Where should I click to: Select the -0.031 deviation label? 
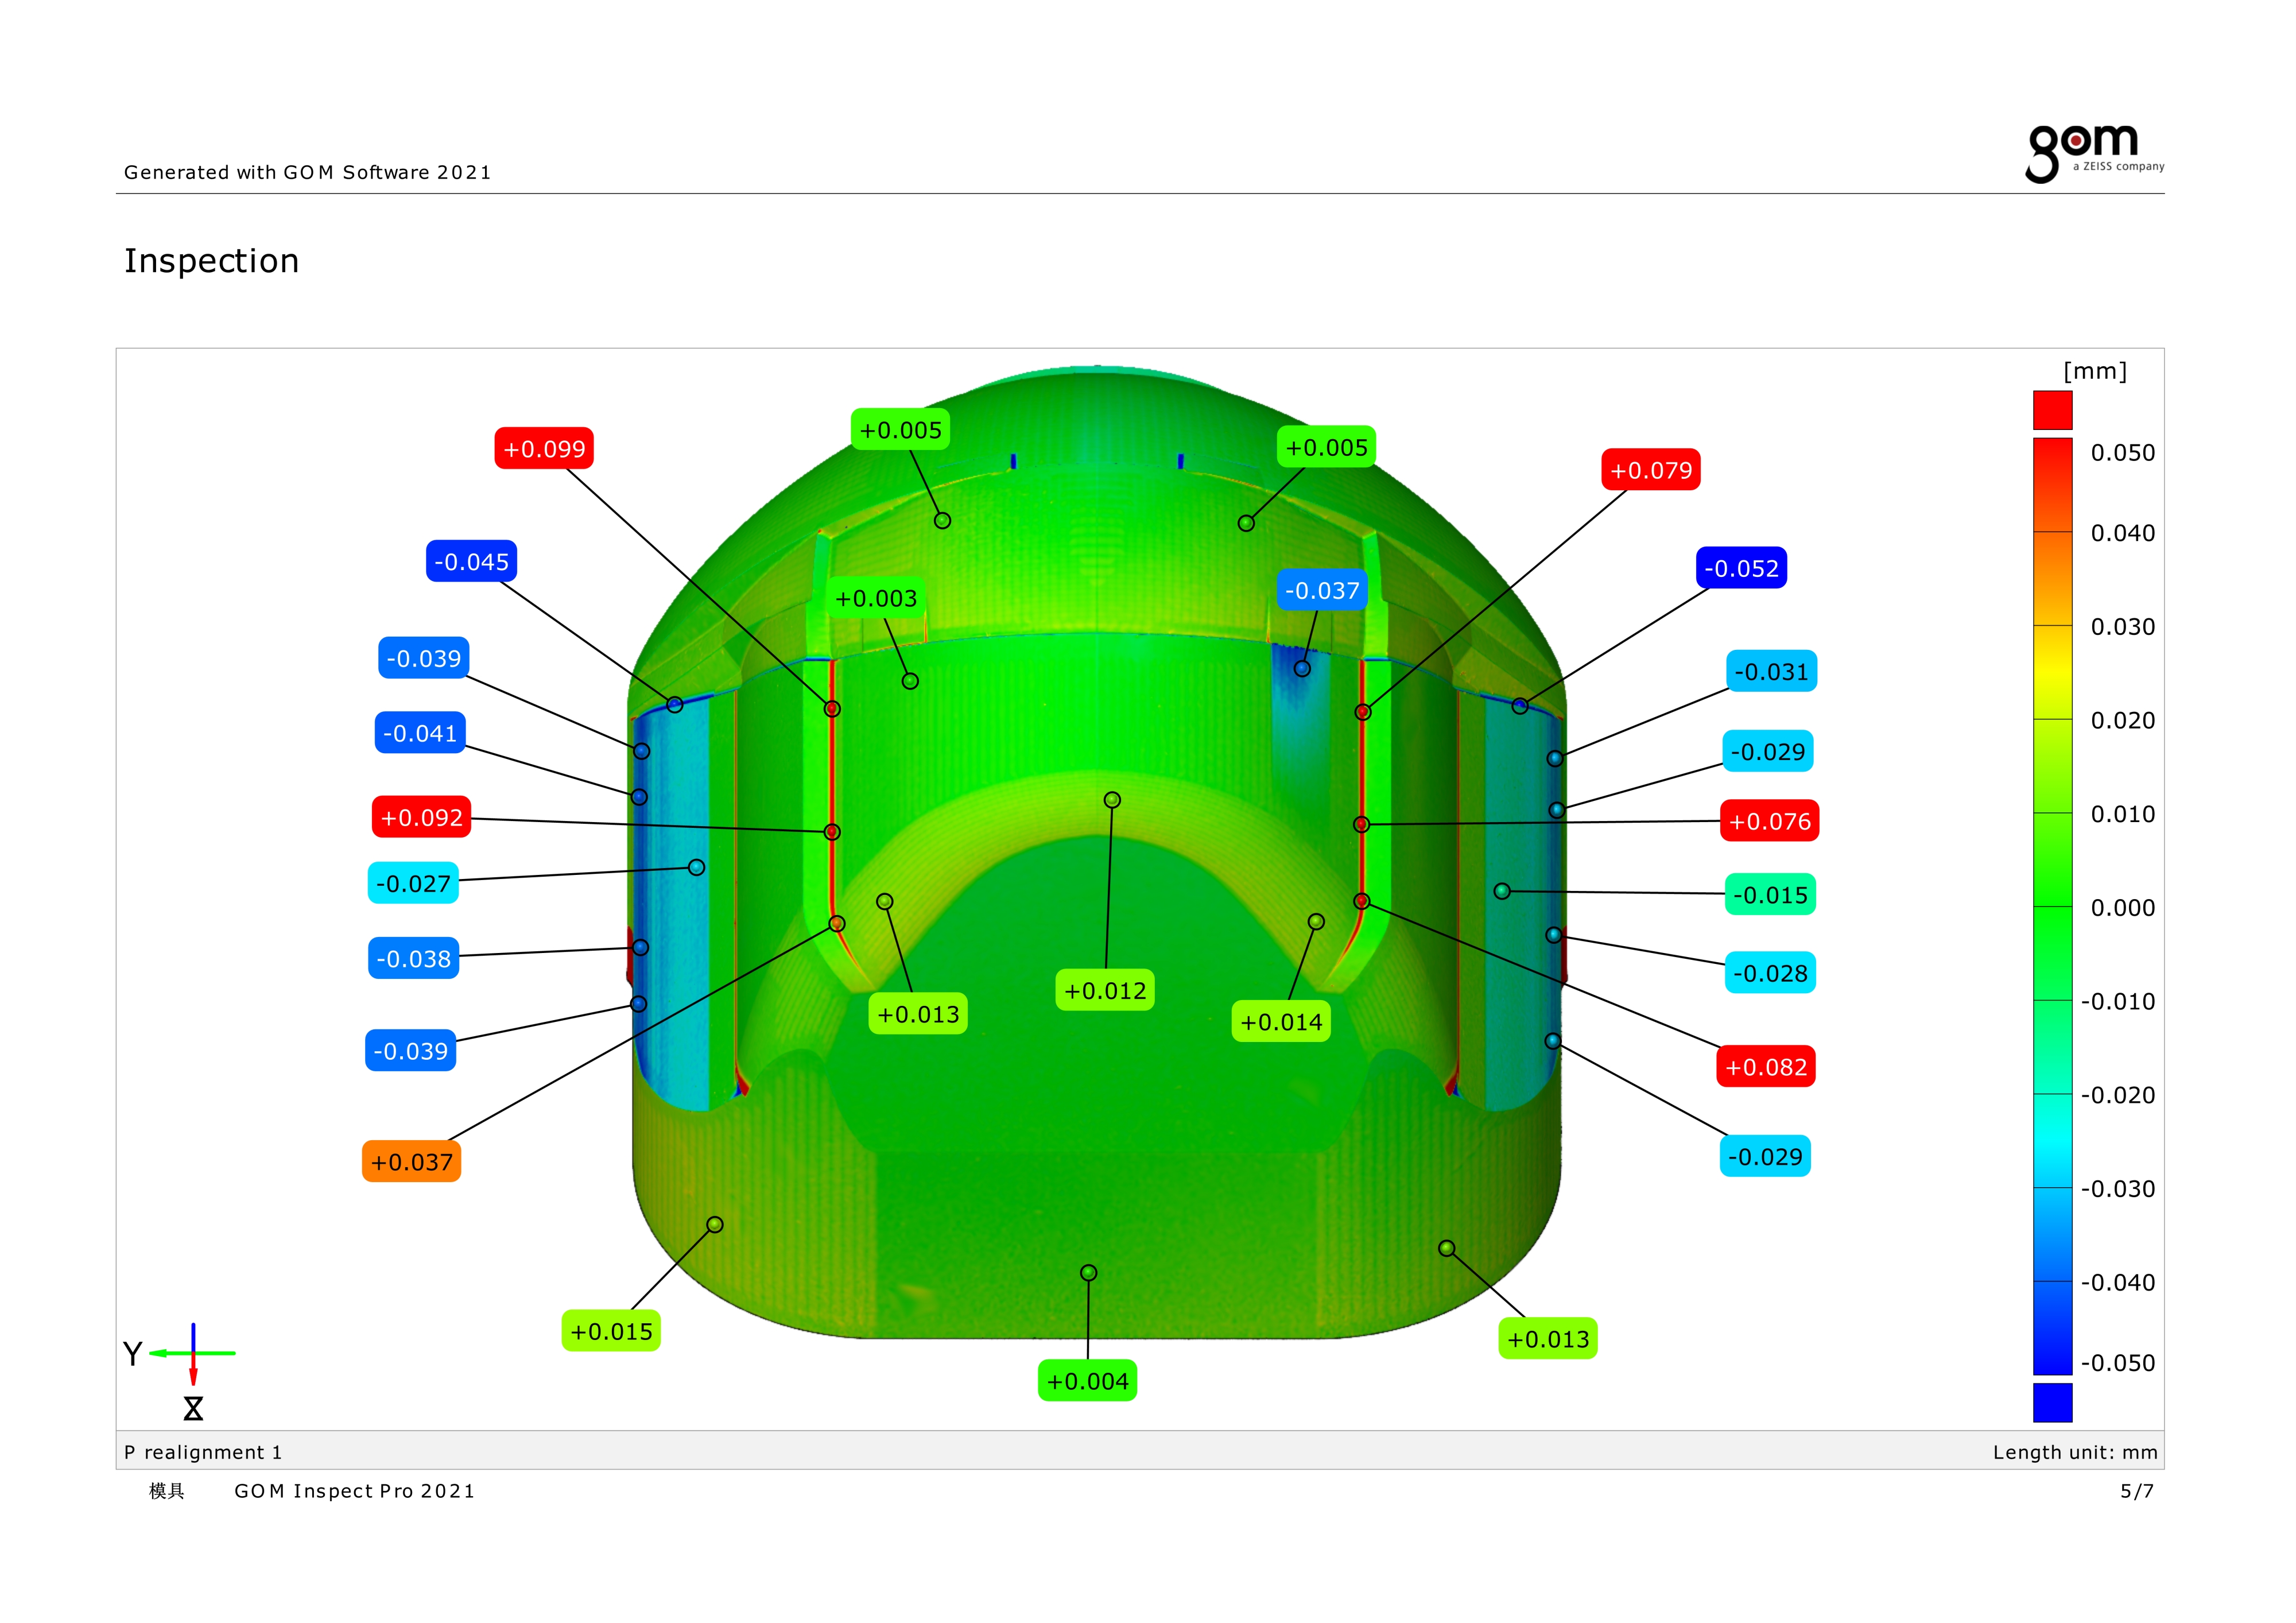tap(1771, 671)
